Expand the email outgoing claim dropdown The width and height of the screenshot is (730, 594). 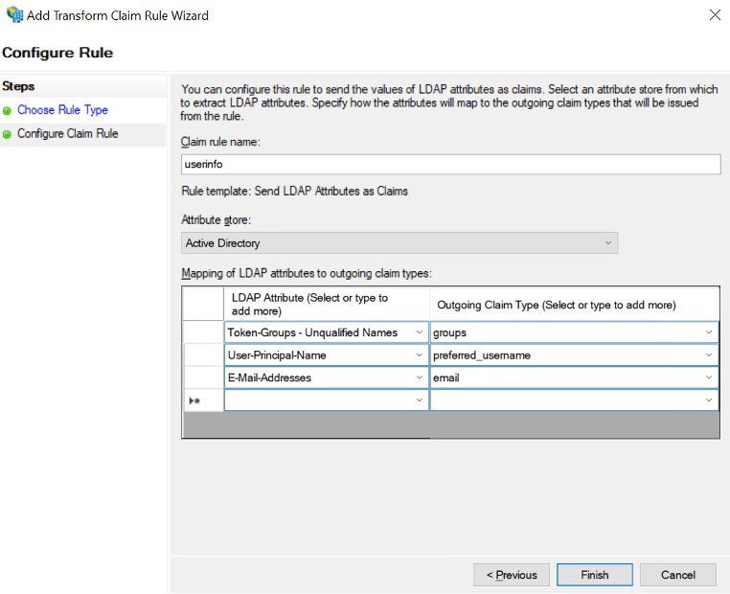(x=709, y=377)
